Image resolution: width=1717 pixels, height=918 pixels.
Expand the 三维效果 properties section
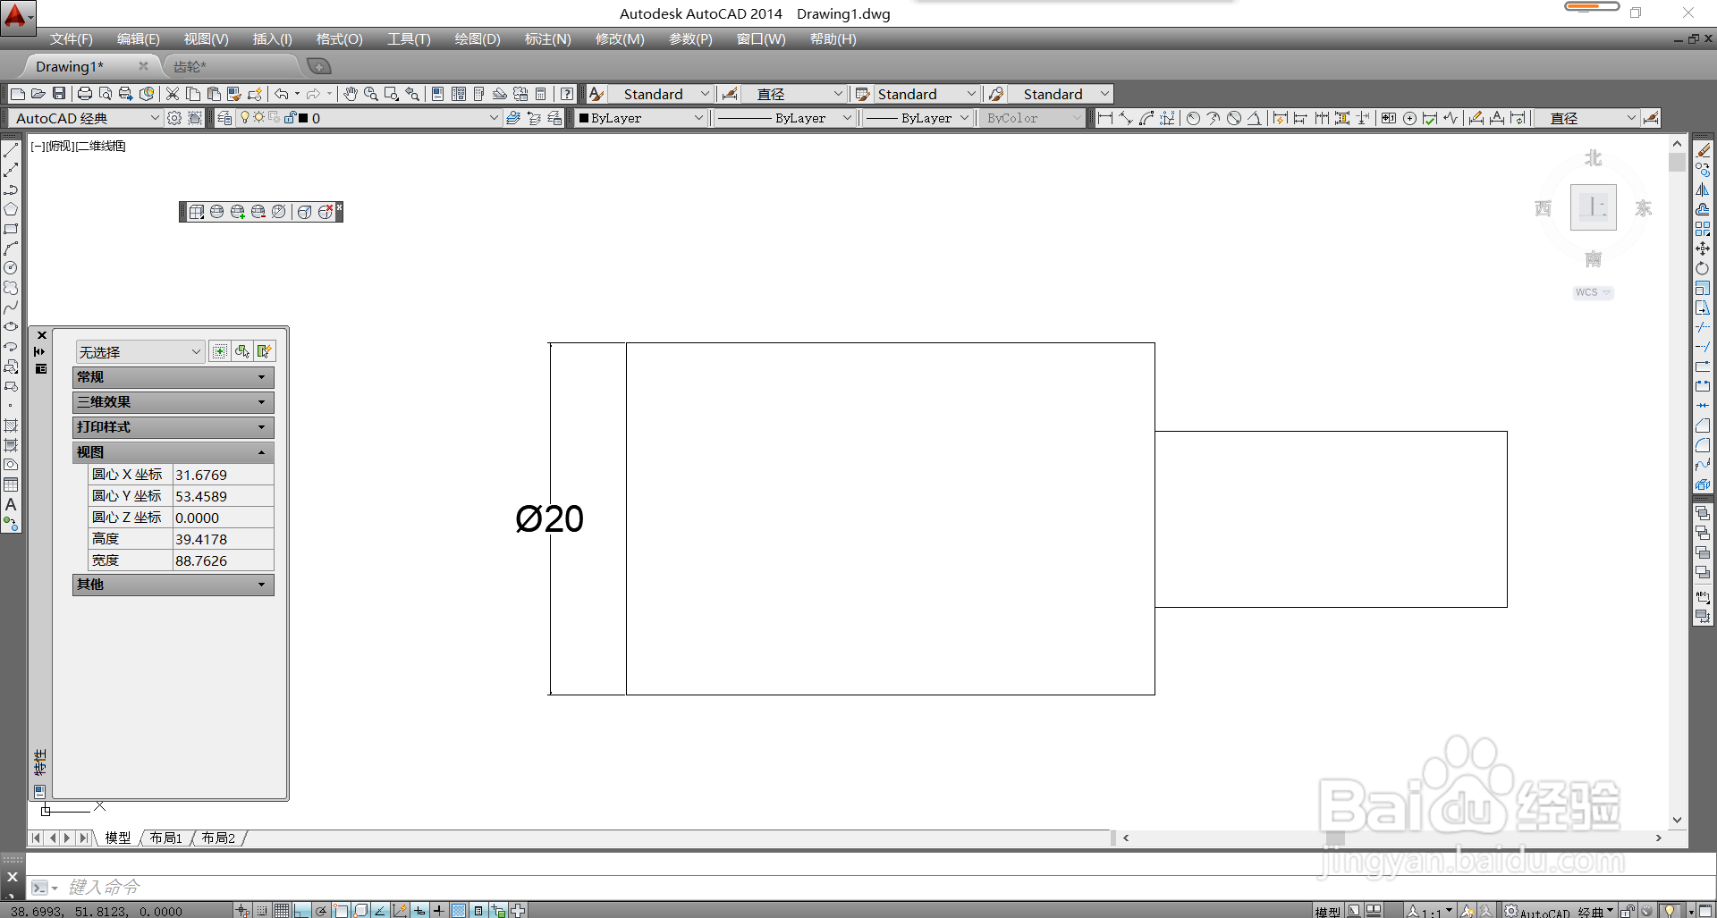coord(173,402)
